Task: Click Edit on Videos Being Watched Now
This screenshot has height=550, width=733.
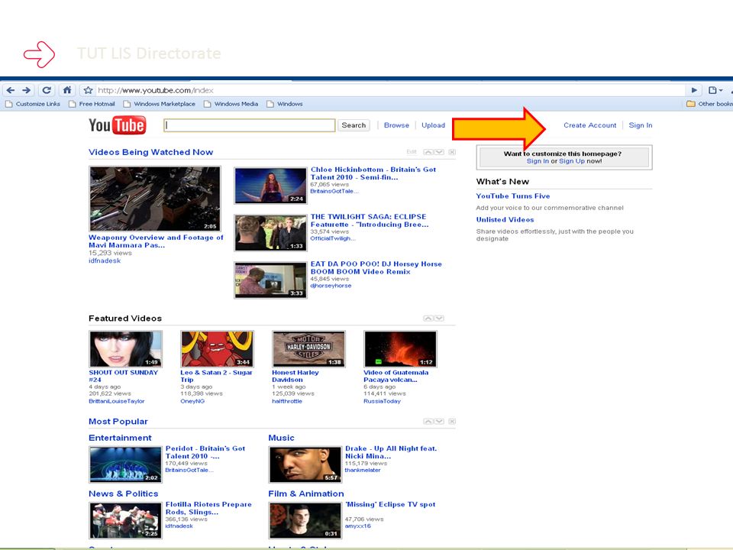Action: tap(412, 152)
